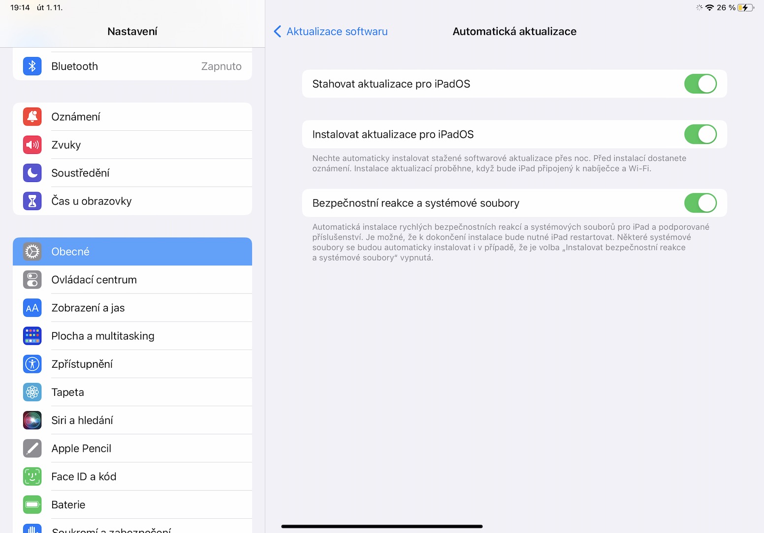The image size is (764, 533).
Task: Tap the Zpřístupnění accessibility icon
Action: click(32, 364)
